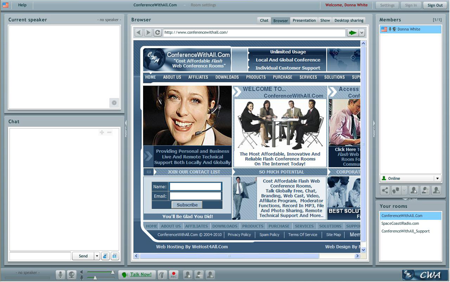Switch to the Presentation tab
450x282 pixels.
(x=304, y=20)
